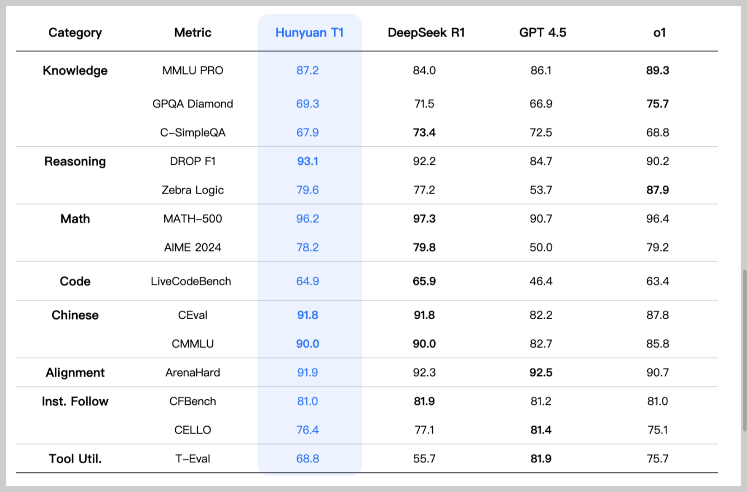
Task: Click the Tool Util. category label
Action: [75, 459]
